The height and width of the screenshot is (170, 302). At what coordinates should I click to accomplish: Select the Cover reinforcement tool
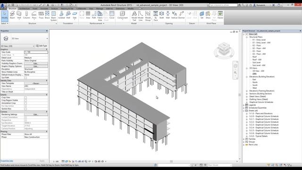[x=112, y=15]
